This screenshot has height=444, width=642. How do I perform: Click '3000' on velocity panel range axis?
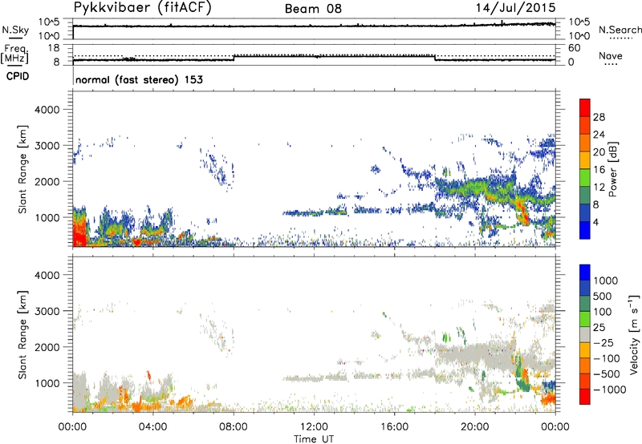coord(47,311)
